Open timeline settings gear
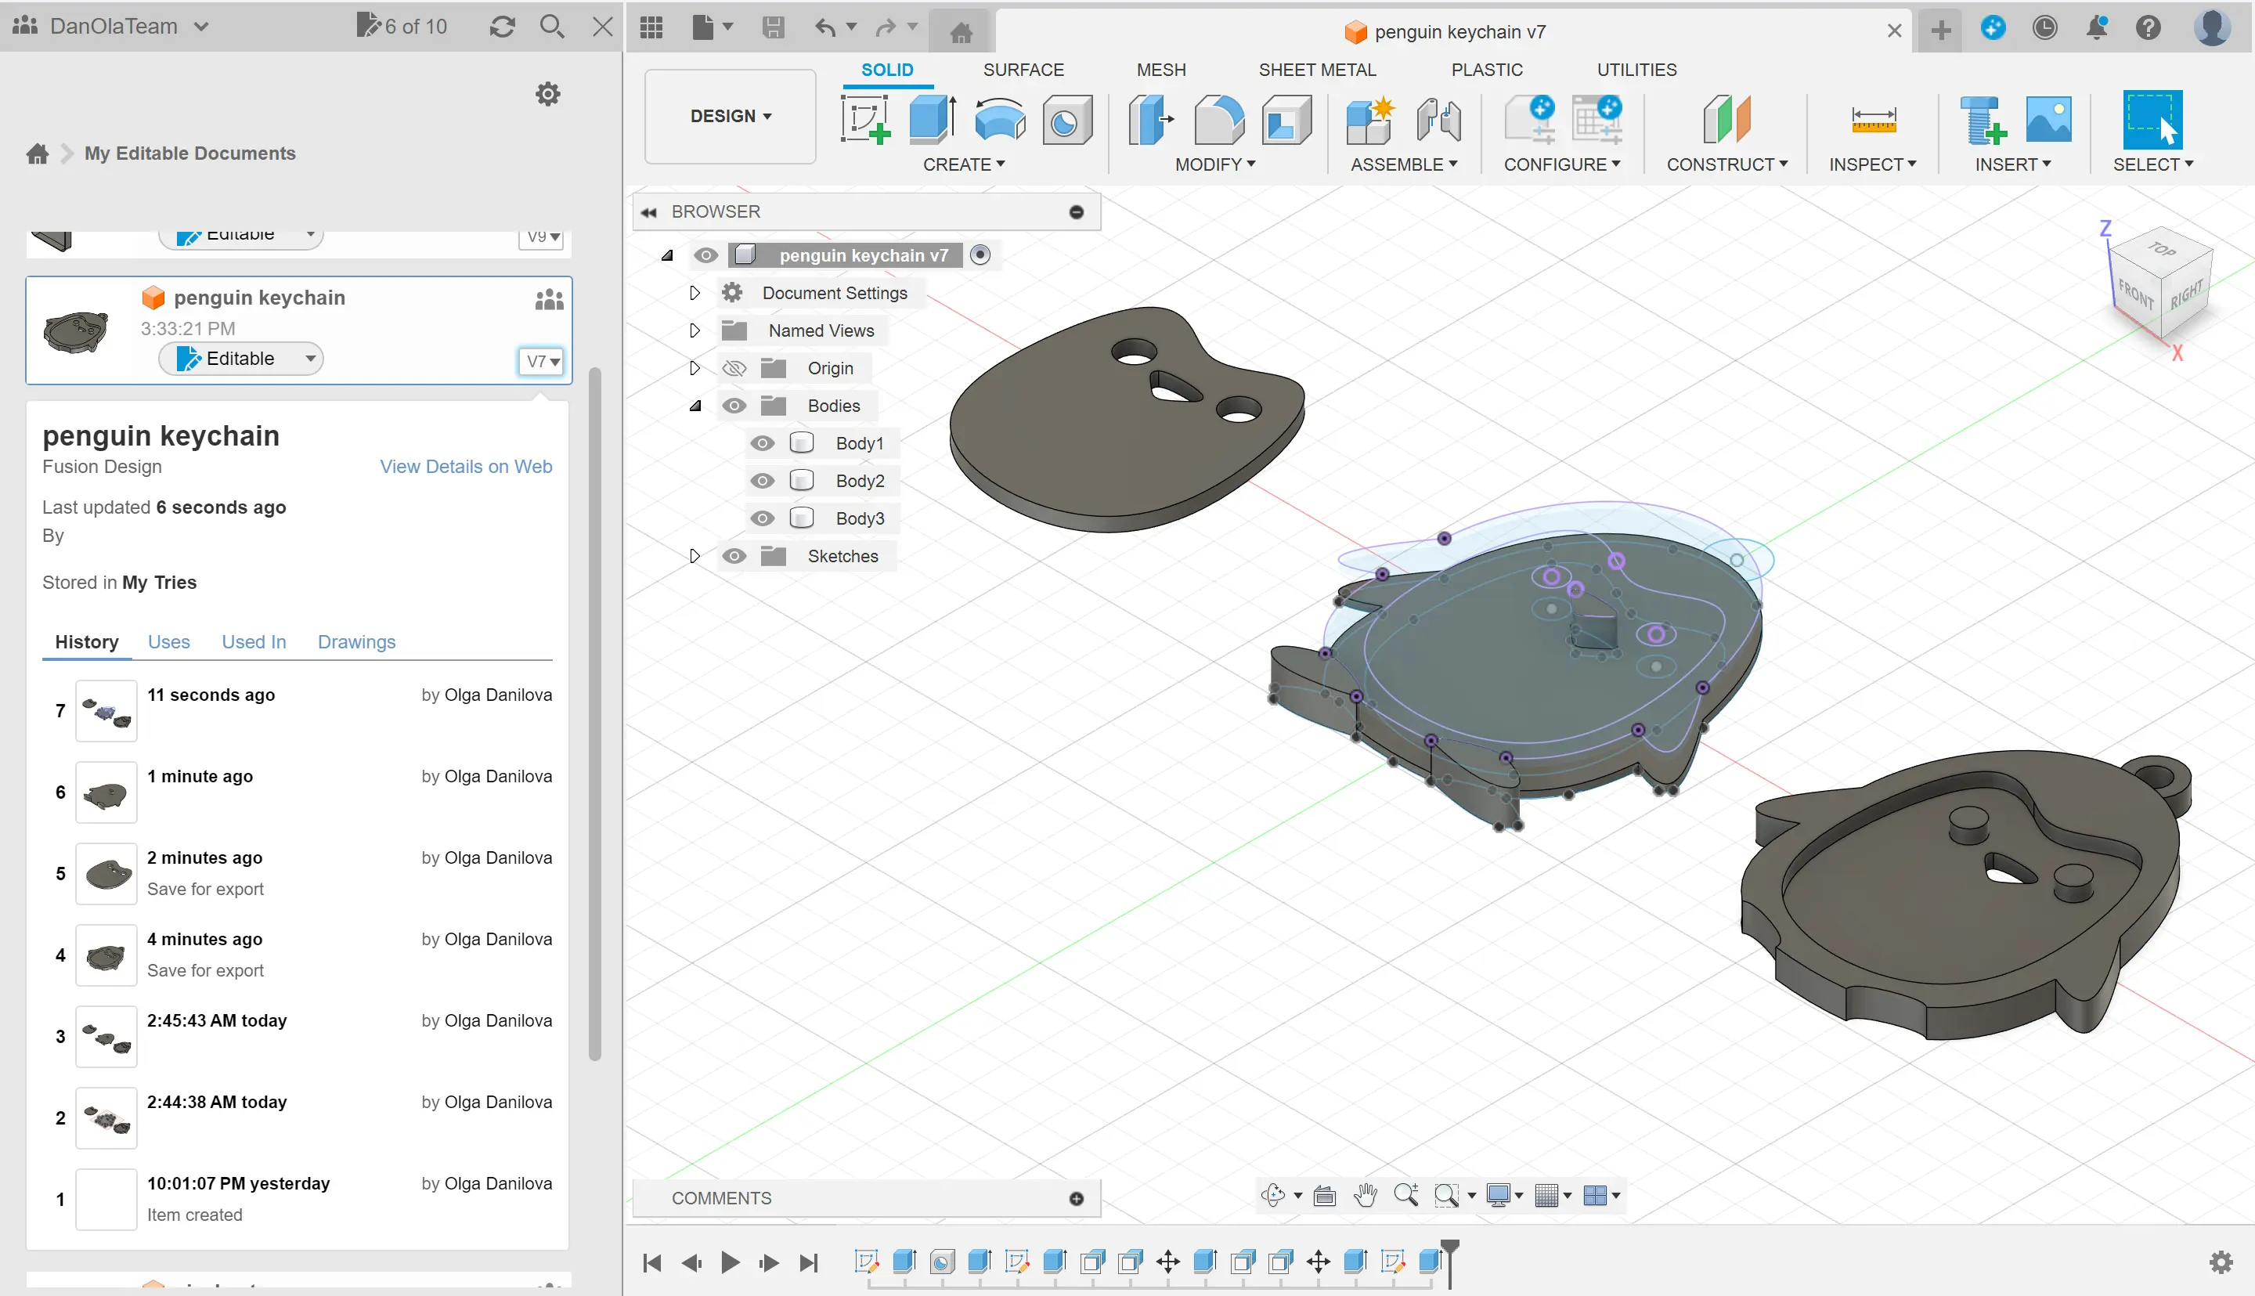This screenshot has height=1296, width=2255. click(x=2221, y=1262)
